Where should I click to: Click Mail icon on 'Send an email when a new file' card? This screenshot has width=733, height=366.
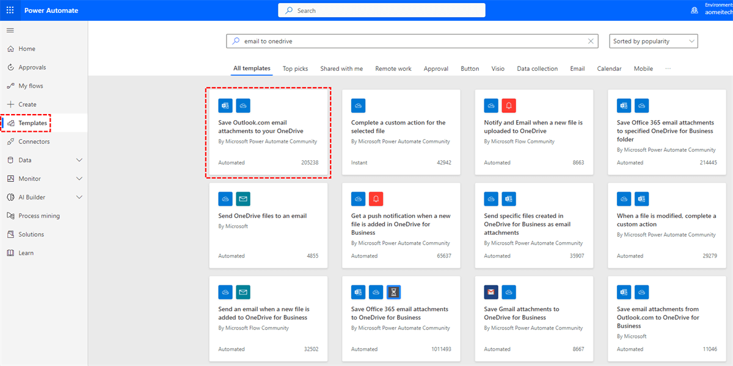click(x=243, y=292)
